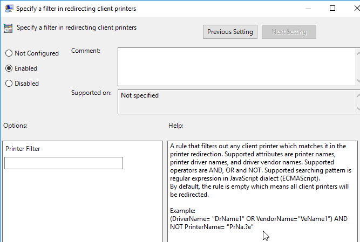
Task: Click Supported on scroll down arrow
Action: click(358, 109)
